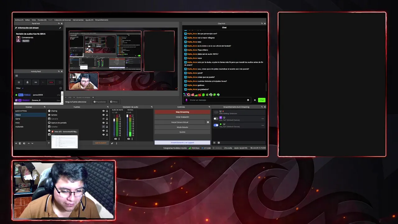Open scene filters icon in Escenas toolbar
The image size is (398, 224).
point(24,143)
